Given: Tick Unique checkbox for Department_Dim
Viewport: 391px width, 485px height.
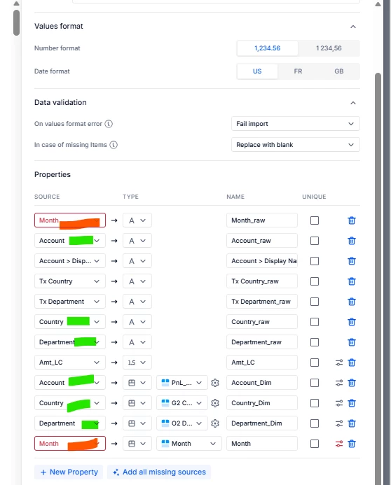Looking at the screenshot, I should point(315,423).
